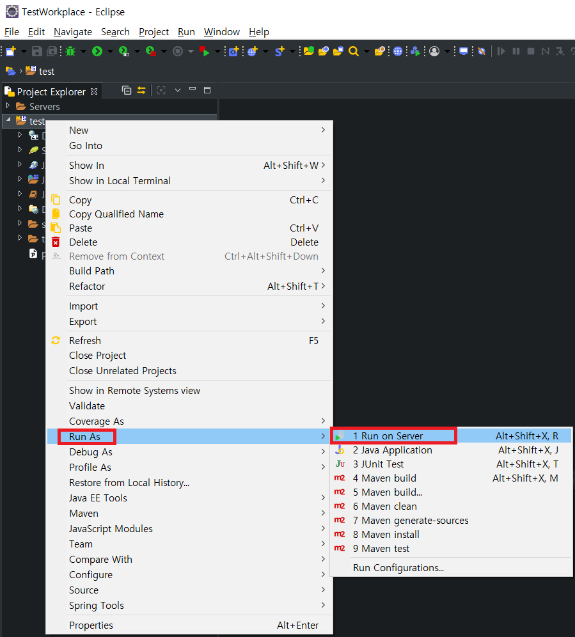This screenshot has width=575, height=637.
Task: Open the Debug As submenu
Action: pos(190,452)
